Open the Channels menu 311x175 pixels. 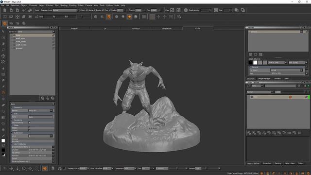33,5
